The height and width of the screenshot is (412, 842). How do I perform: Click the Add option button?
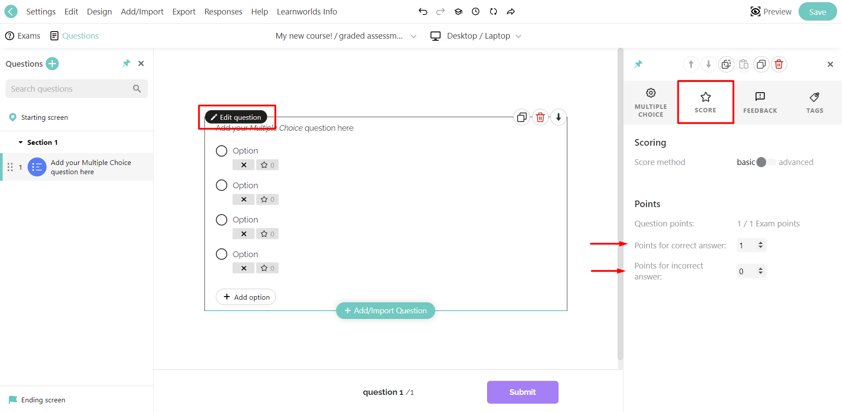pyautogui.click(x=245, y=297)
